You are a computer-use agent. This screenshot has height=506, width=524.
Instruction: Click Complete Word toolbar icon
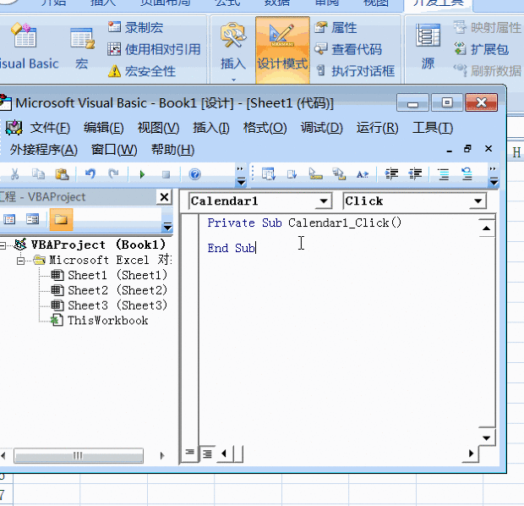[x=363, y=174]
